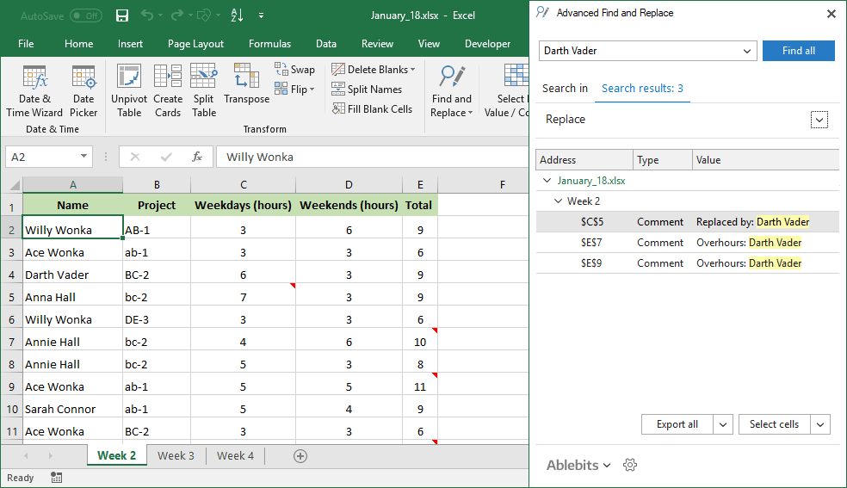
Task: Click the New sheet plus icon
Action: point(300,456)
